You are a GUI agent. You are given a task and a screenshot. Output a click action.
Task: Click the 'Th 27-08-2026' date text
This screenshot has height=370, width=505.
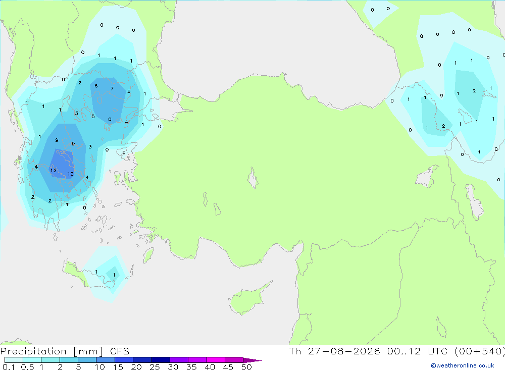pos(335,351)
